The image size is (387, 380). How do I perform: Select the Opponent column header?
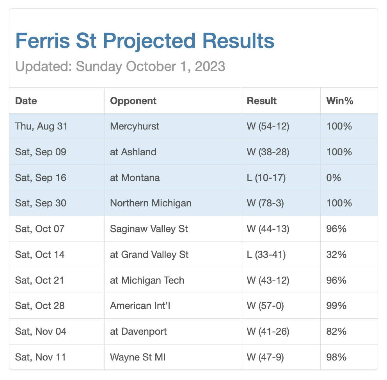[133, 101]
